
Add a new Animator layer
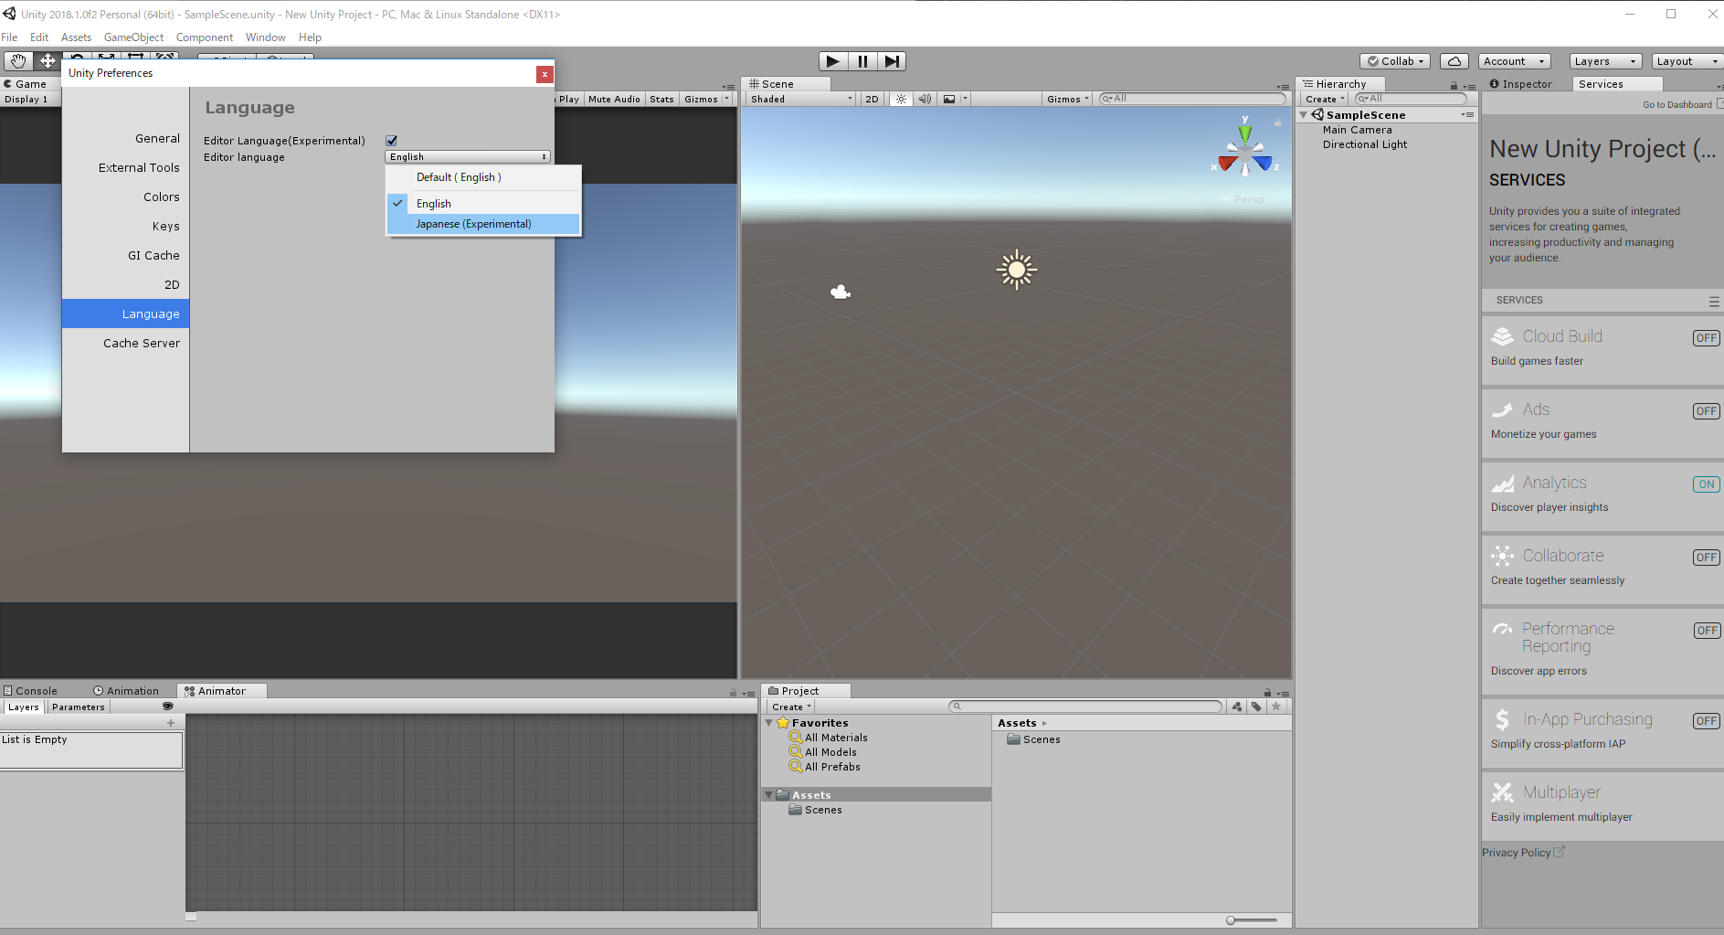pos(171,723)
